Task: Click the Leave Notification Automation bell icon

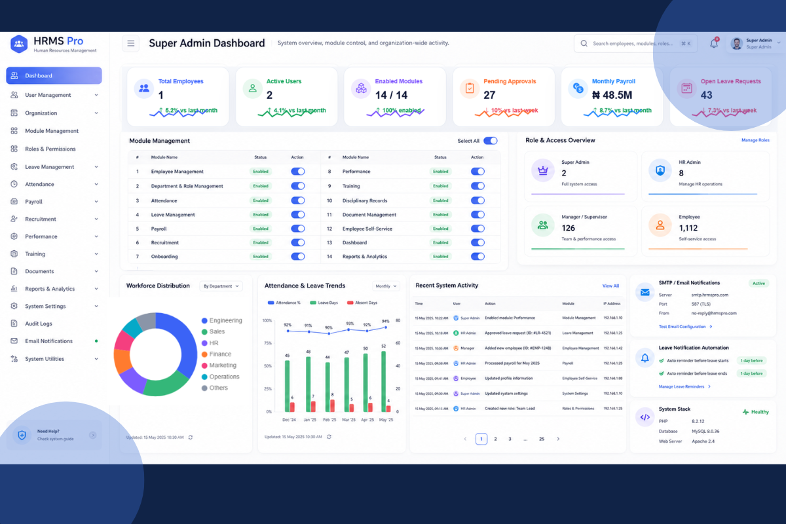Action: pos(645,358)
